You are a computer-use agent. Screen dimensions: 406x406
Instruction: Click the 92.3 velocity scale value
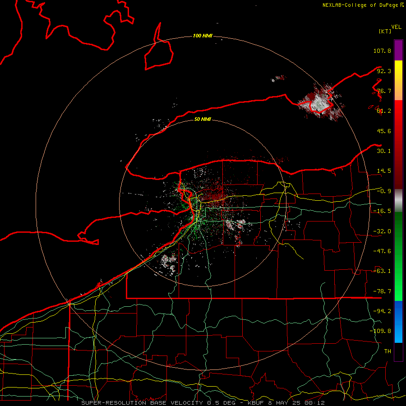pyautogui.click(x=384, y=71)
